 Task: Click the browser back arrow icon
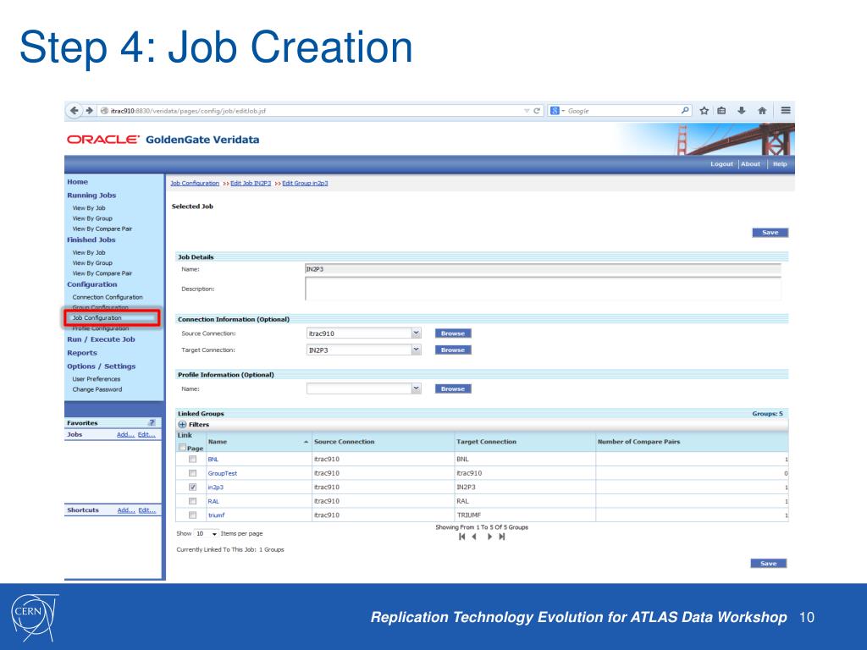click(x=75, y=111)
